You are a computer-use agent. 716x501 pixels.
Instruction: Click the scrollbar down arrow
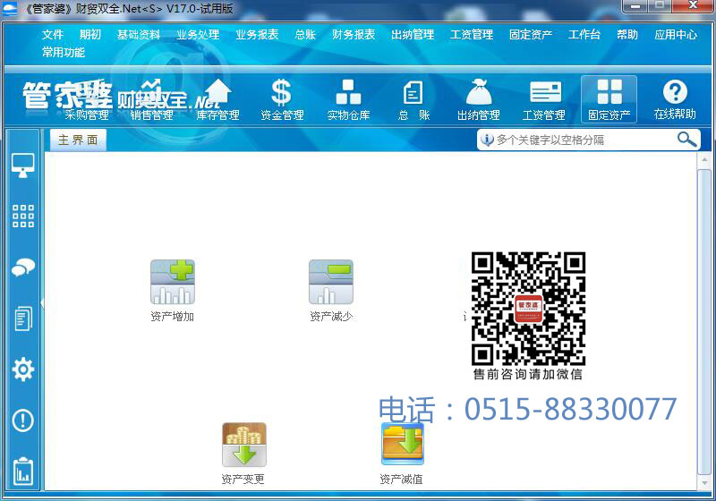tap(704, 483)
